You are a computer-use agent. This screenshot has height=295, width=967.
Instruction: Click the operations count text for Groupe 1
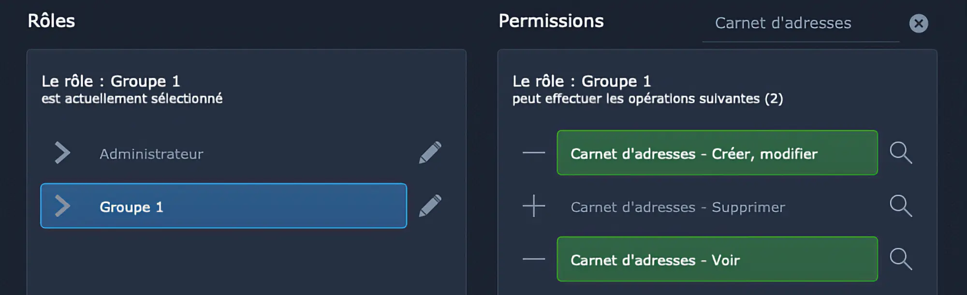(x=647, y=99)
